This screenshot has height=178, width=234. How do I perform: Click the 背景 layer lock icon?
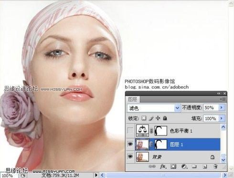coord(213,157)
